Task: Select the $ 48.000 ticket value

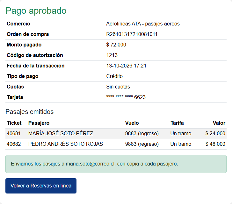Action: pyautogui.click(x=215, y=144)
